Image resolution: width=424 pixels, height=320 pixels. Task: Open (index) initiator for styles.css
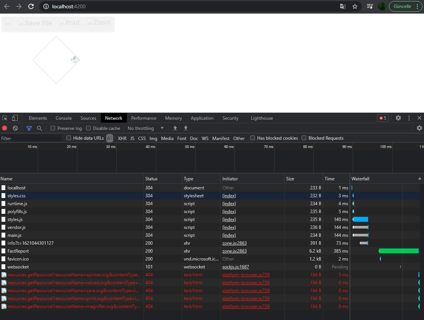click(229, 196)
